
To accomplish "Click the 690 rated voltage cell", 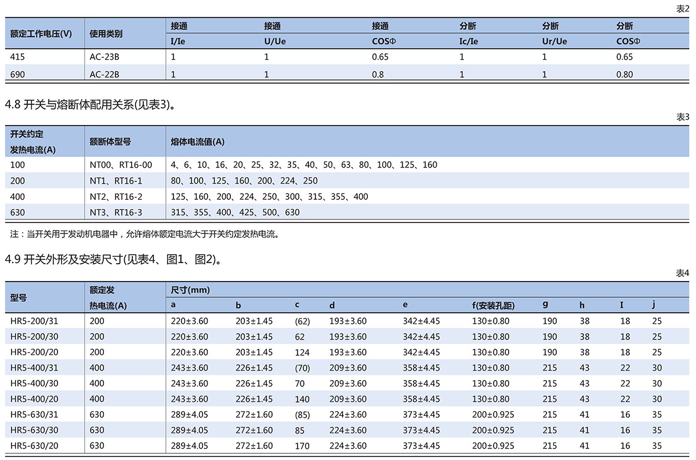I will [18, 74].
